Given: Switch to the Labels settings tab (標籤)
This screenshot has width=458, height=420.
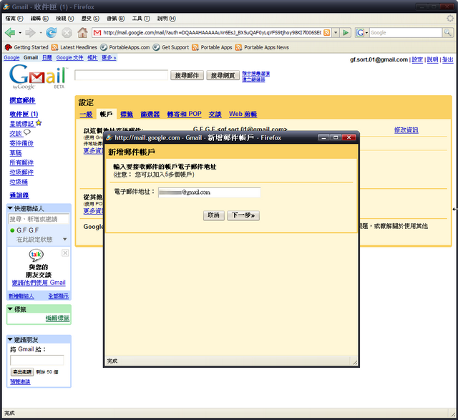Looking at the screenshot, I should (127, 114).
